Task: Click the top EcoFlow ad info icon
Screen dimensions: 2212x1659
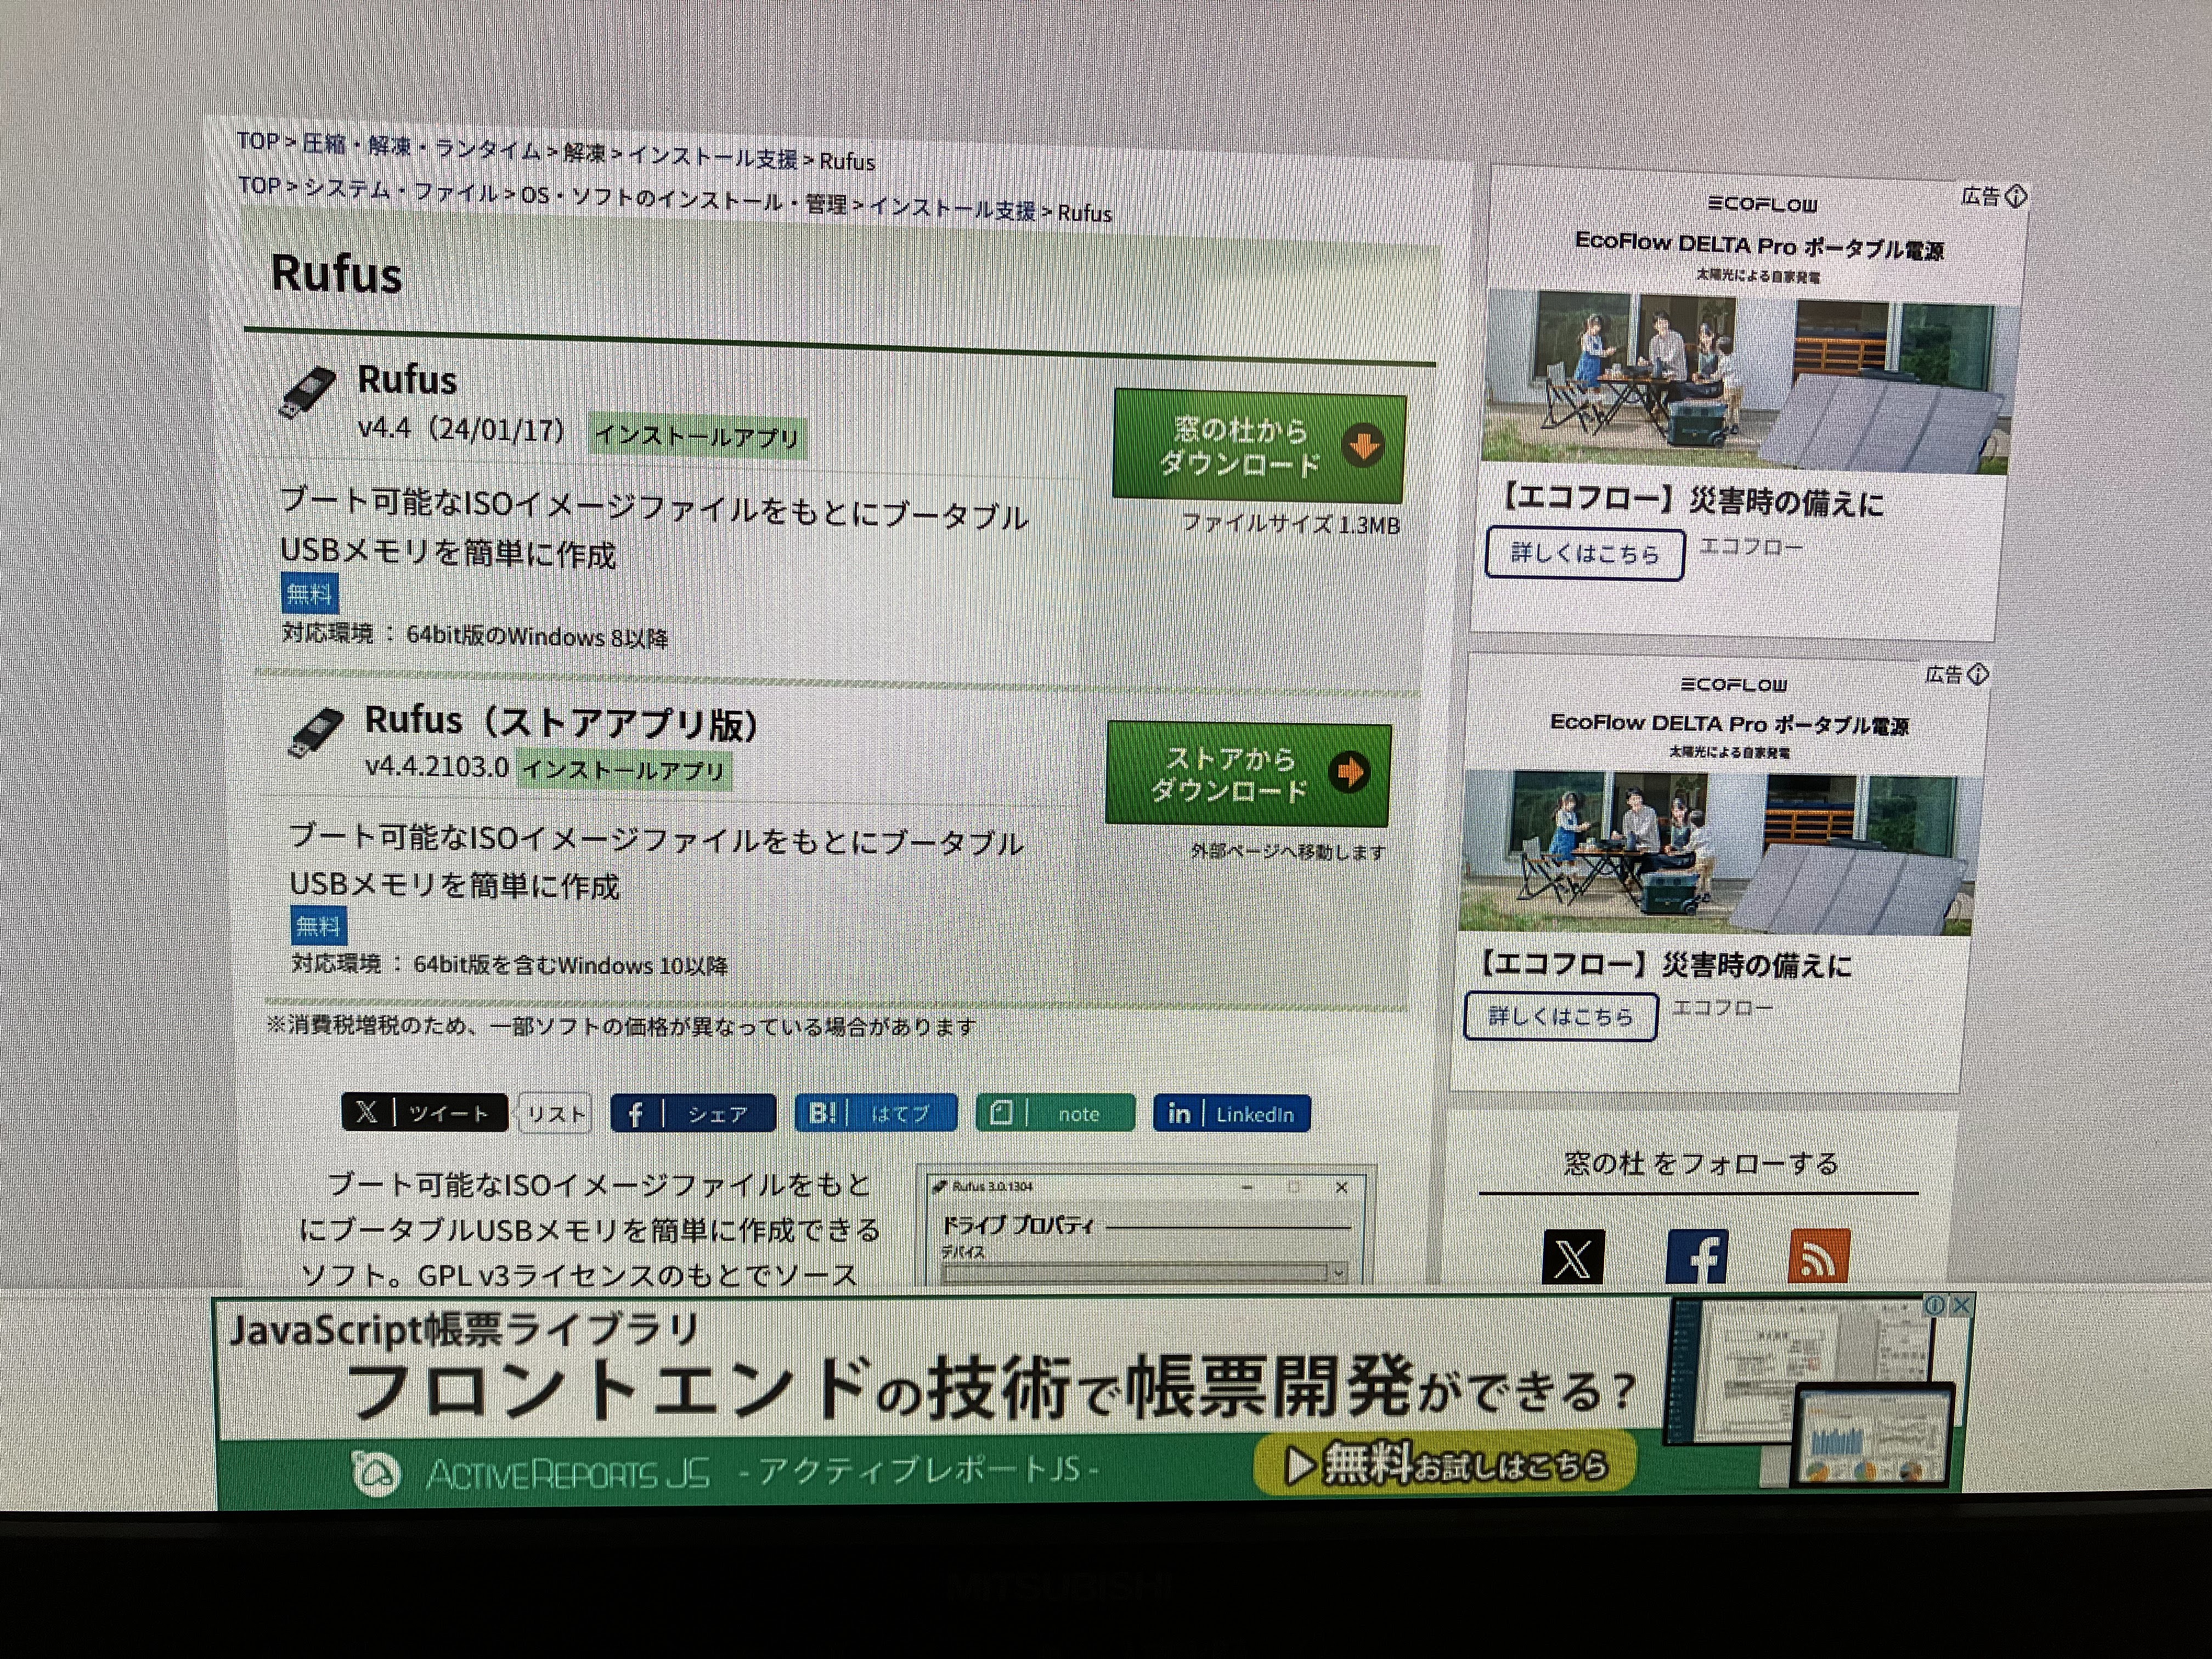Action: click(x=2016, y=196)
